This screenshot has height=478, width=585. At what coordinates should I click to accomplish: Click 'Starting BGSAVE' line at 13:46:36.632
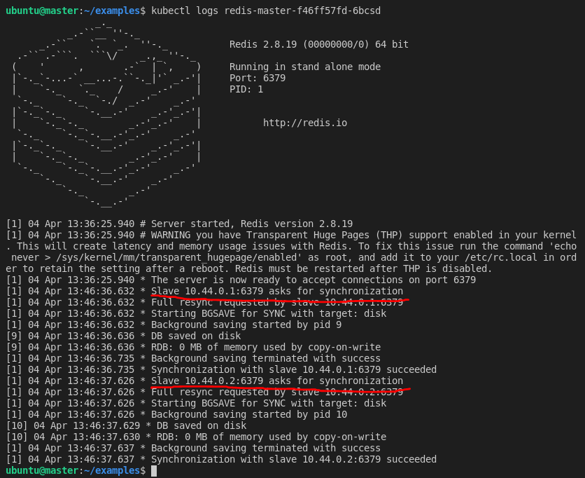196,313
